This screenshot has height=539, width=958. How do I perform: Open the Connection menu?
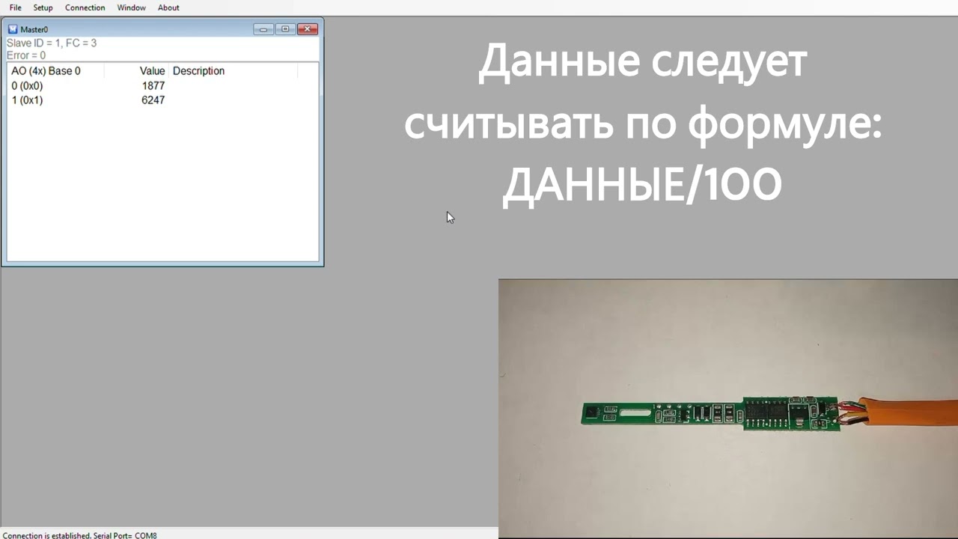pyautogui.click(x=85, y=7)
